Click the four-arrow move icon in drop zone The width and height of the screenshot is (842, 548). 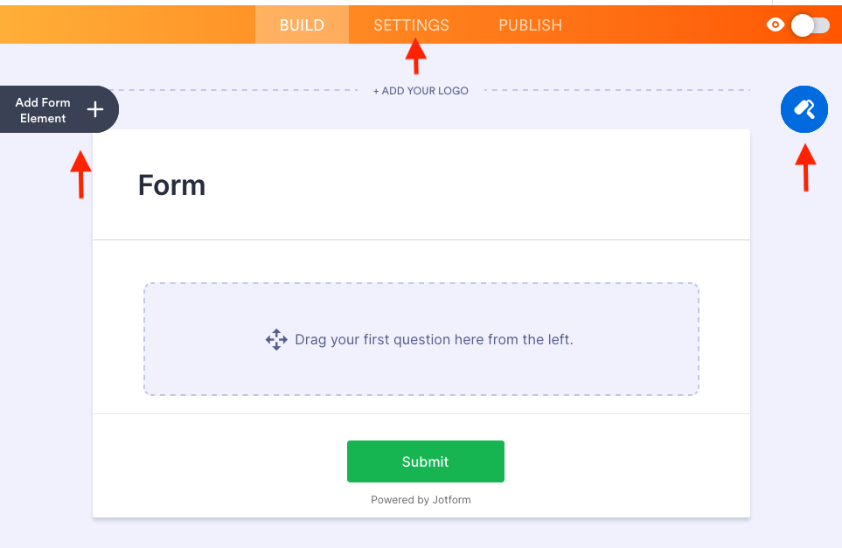tap(276, 340)
